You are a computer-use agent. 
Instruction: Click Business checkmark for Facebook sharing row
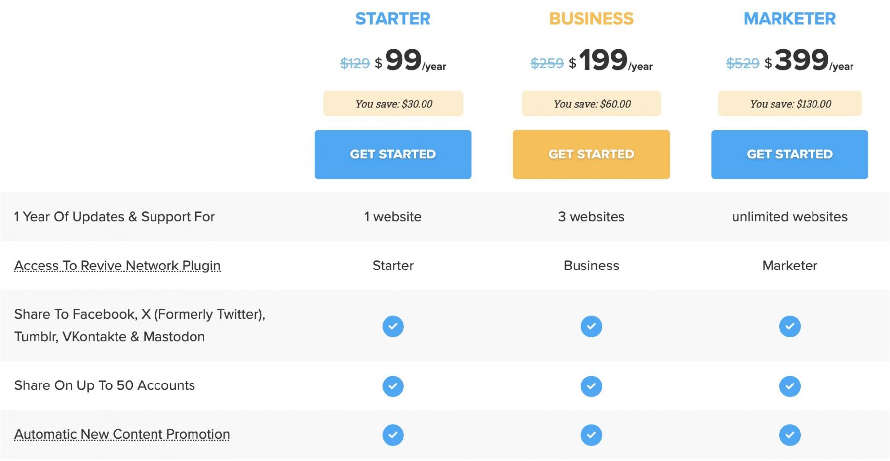(x=591, y=326)
